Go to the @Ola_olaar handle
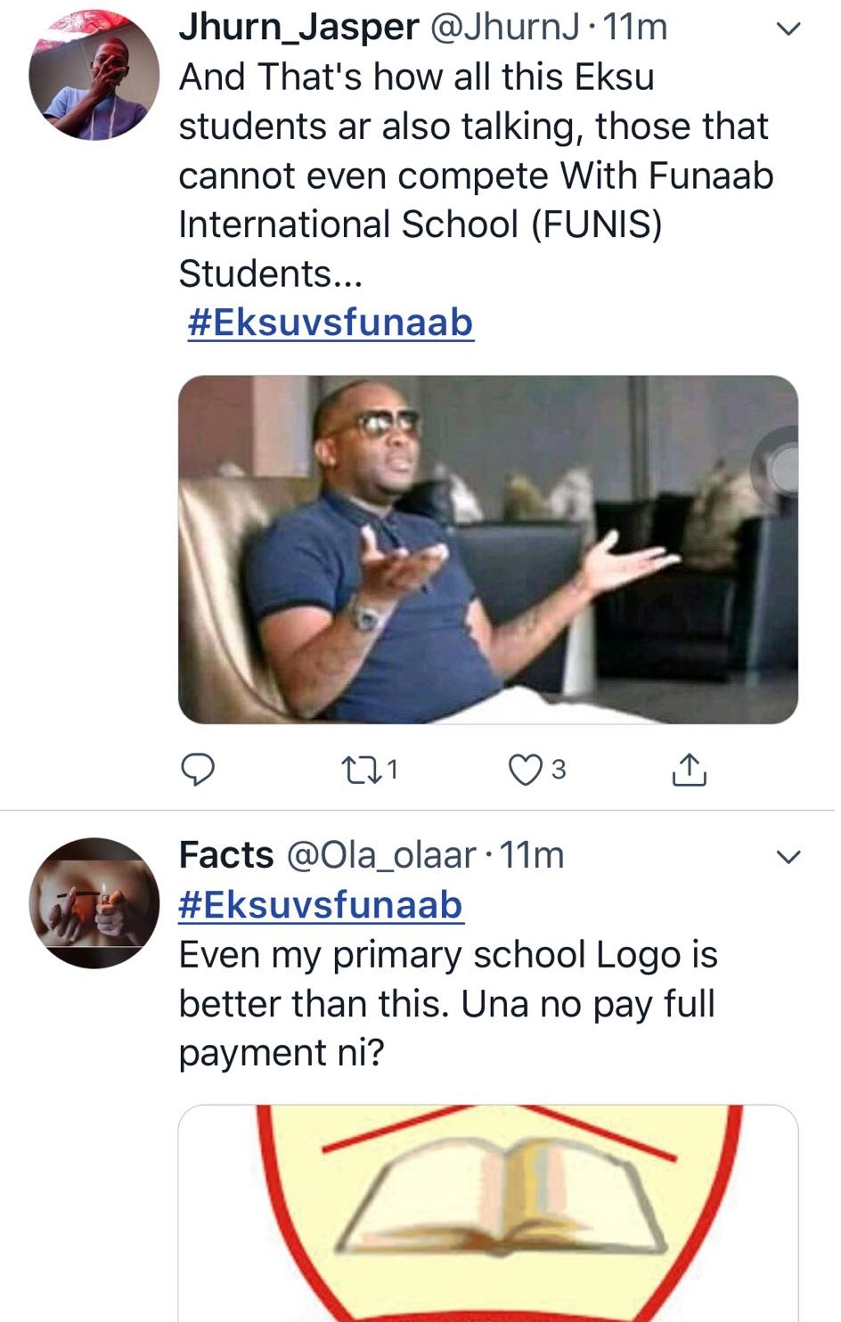This screenshot has width=841, height=1322. 380,855
